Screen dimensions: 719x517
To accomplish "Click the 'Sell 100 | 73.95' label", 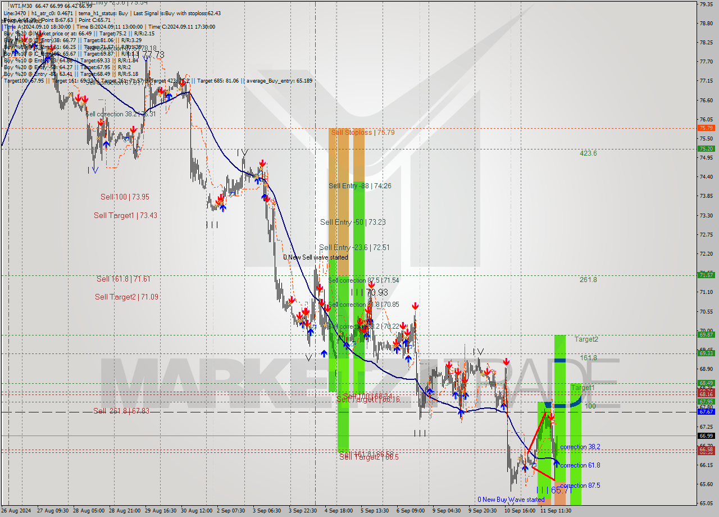I will [125, 197].
